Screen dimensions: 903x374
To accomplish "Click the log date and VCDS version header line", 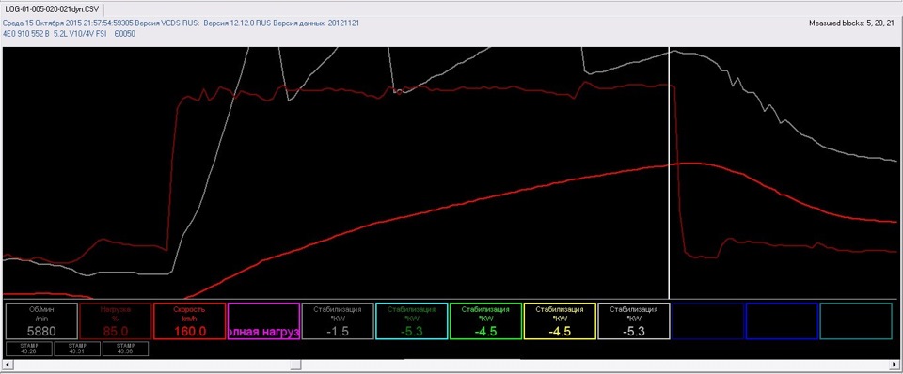I will tap(182, 23).
